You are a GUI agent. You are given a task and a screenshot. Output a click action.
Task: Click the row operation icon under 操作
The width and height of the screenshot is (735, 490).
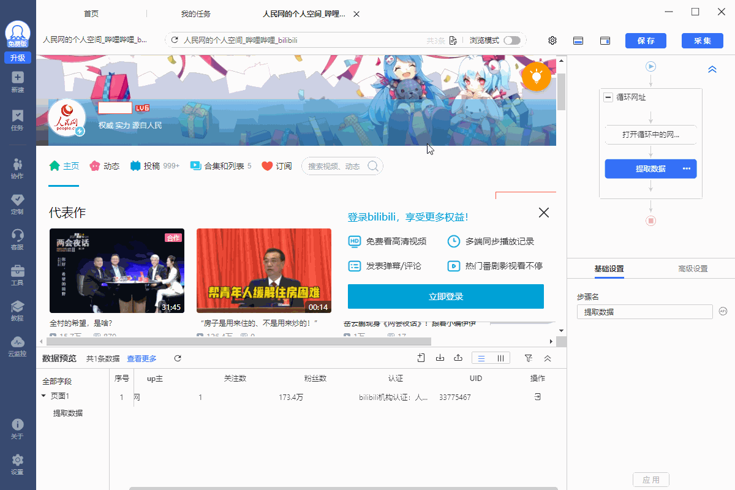(537, 397)
